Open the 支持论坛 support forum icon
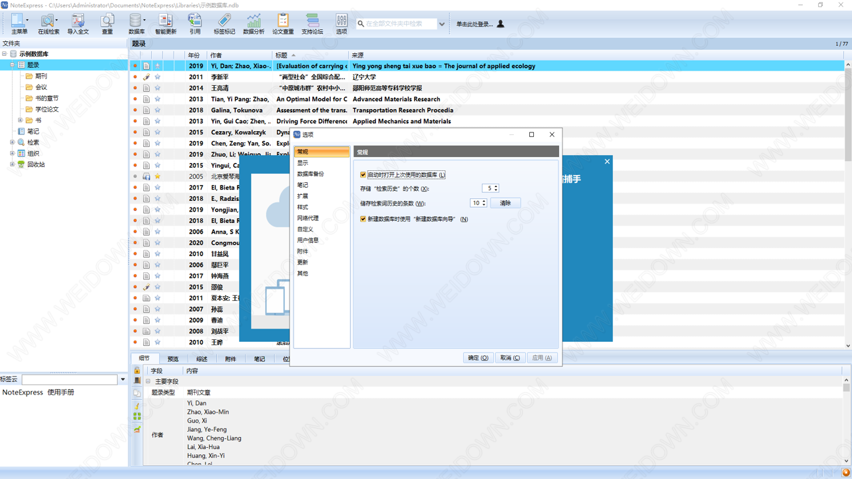Viewport: 852px width, 479px height. point(312,23)
